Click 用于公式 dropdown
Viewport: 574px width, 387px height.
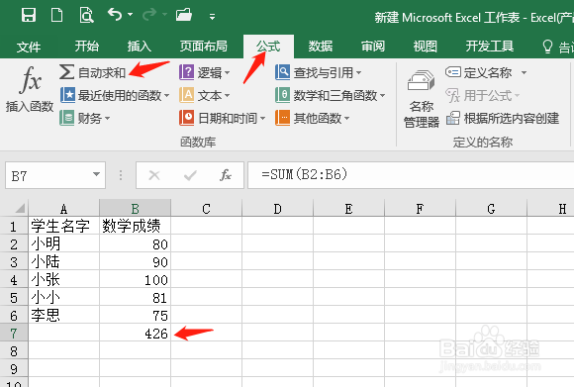point(483,96)
